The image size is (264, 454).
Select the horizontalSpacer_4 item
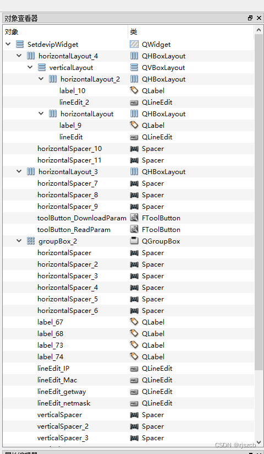[68, 288]
